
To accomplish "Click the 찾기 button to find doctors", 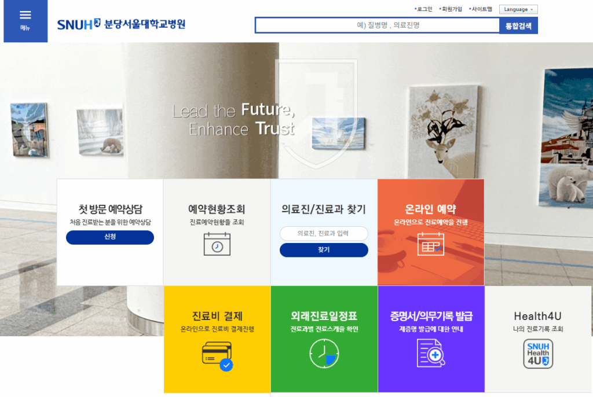I will point(324,250).
